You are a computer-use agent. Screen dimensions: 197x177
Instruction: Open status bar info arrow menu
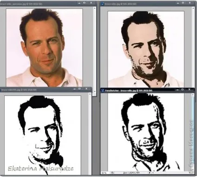[150, 173]
